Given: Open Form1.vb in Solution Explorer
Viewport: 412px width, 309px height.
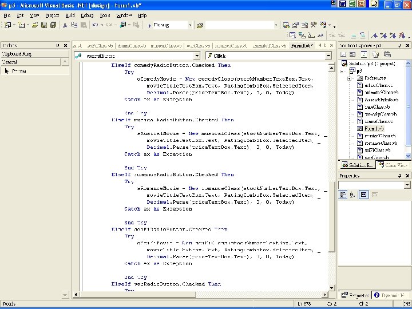Looking at the screenshot, I should tap(375, 128).
